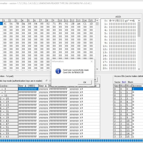Click the 'ASCII:' label above the list

[x=118, y=17]
